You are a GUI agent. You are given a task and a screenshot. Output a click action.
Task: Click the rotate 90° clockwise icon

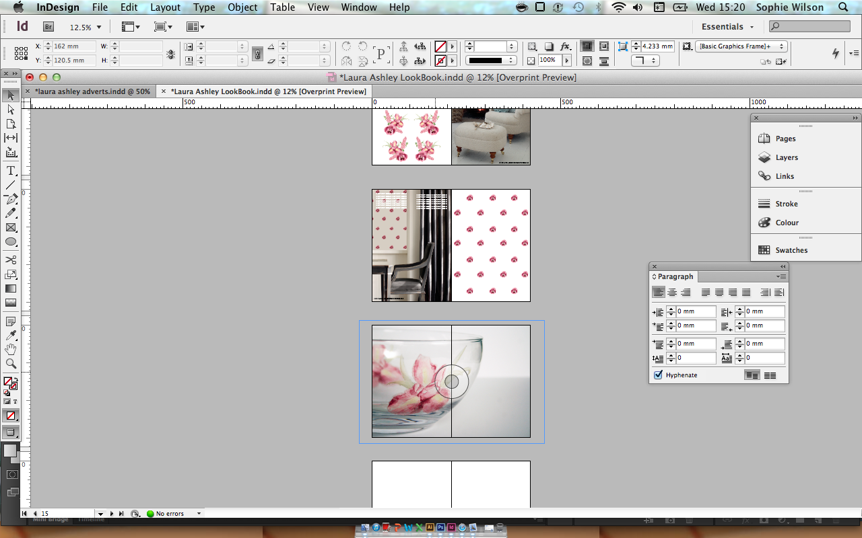(346, 47)
